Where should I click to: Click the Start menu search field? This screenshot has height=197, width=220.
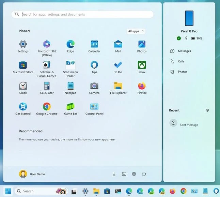(82, 14)
